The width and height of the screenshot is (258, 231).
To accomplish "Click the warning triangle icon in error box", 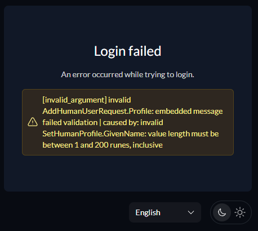I will pos(33,122).
